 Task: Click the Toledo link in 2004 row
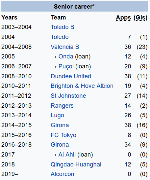pyautogui.click(x=60, y=37)
